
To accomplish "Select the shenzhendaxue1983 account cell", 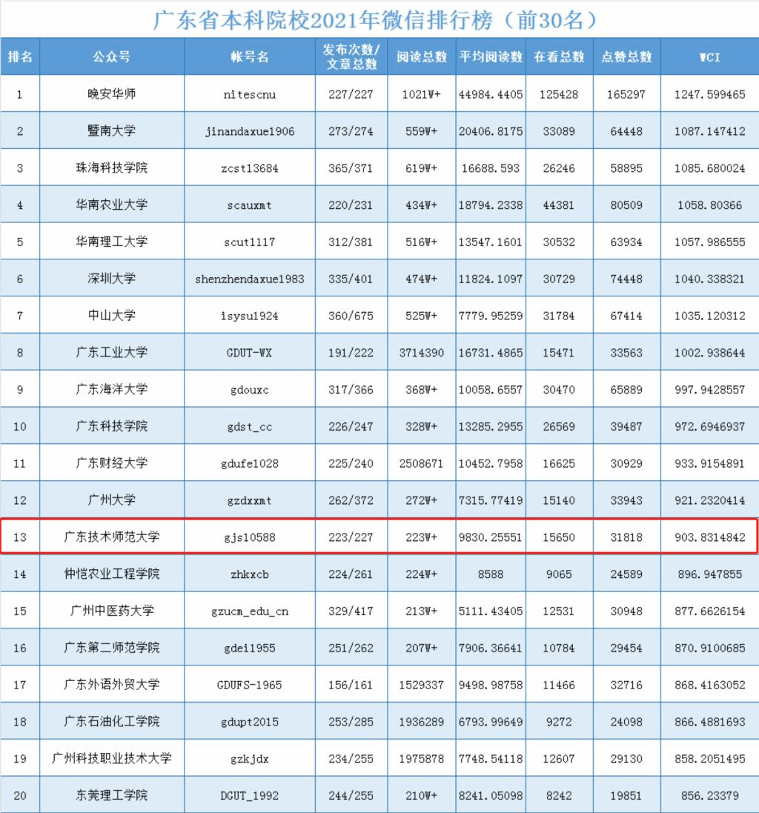I will click(x=249, y=279).
